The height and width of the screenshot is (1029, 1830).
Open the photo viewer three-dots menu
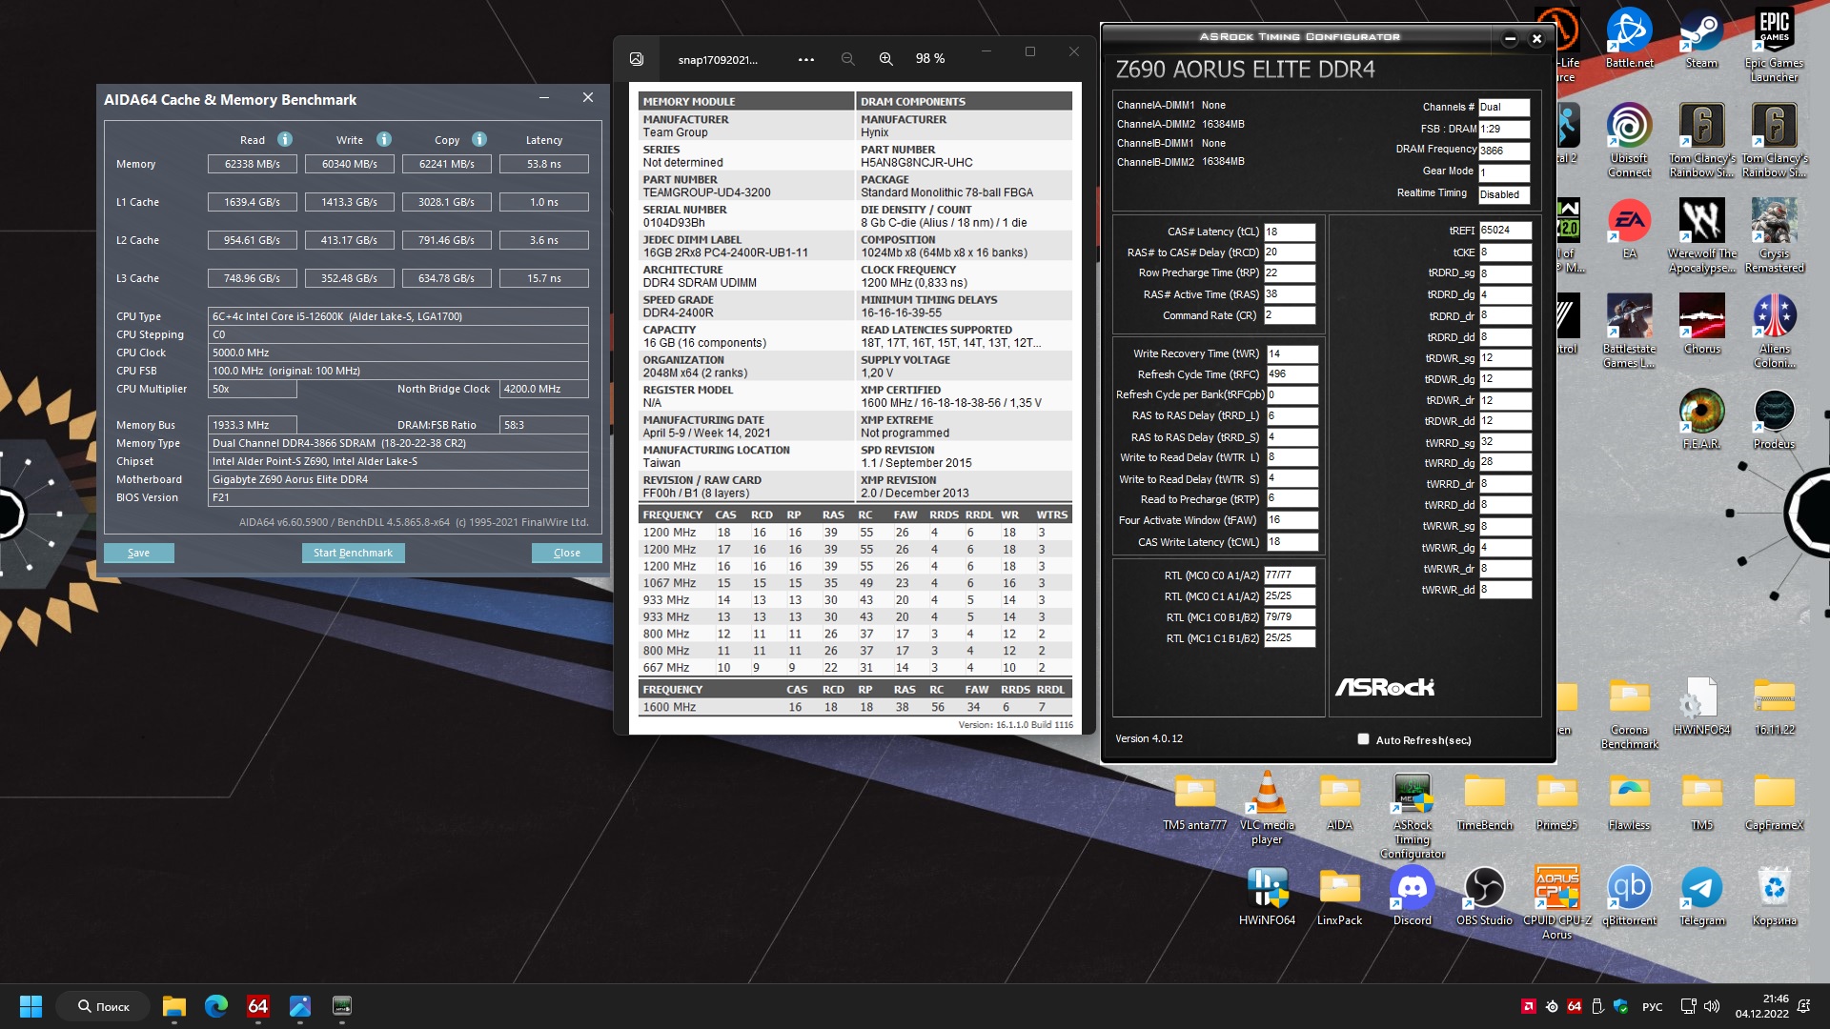click(806, 59)
